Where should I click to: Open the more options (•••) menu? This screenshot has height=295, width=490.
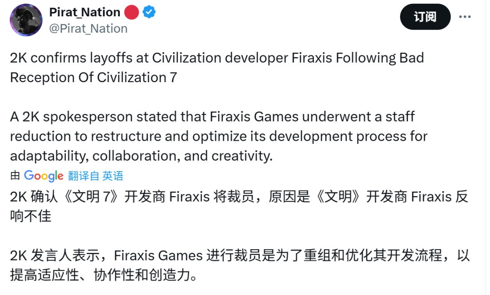tap(466, 17)
